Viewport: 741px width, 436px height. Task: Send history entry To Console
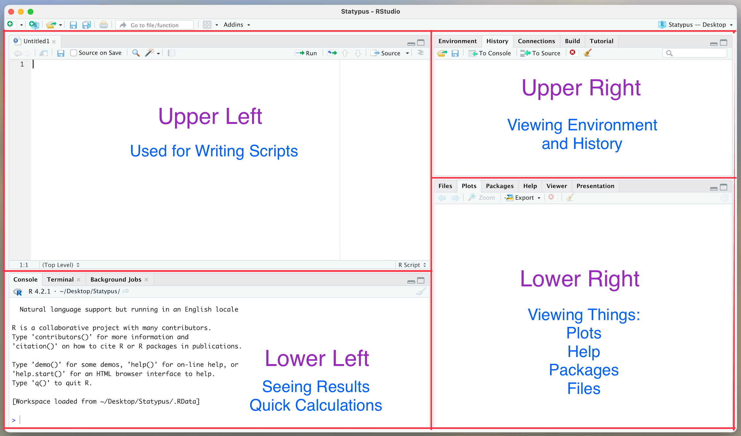point(490,53)
